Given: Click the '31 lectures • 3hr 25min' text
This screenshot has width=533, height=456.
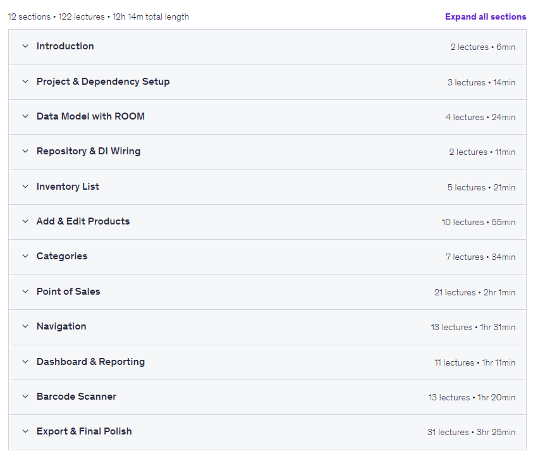Looking at the screenshot, I should [x=471, y=432].
